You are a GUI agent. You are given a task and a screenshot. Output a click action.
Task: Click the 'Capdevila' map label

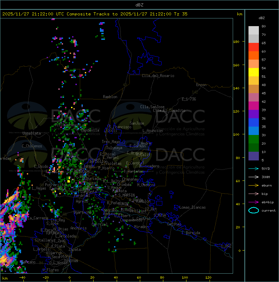(90, 130)
